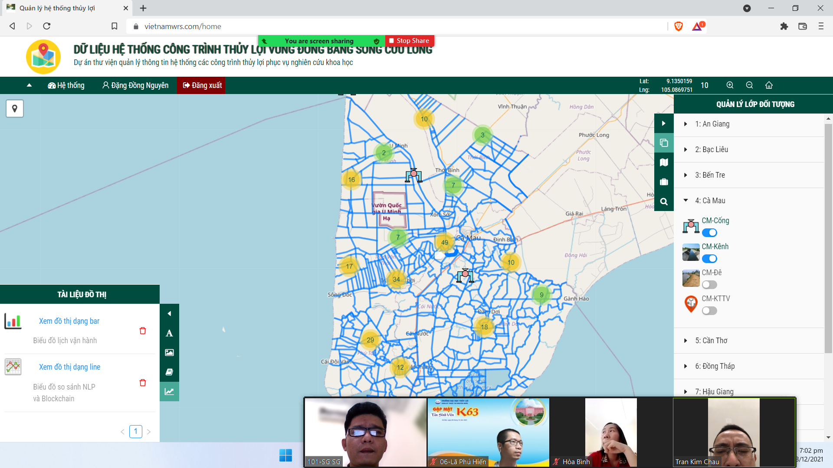Open the image gallery sidebar icon
The width and height of the screenshot is (833, 468).
point(169,353)
